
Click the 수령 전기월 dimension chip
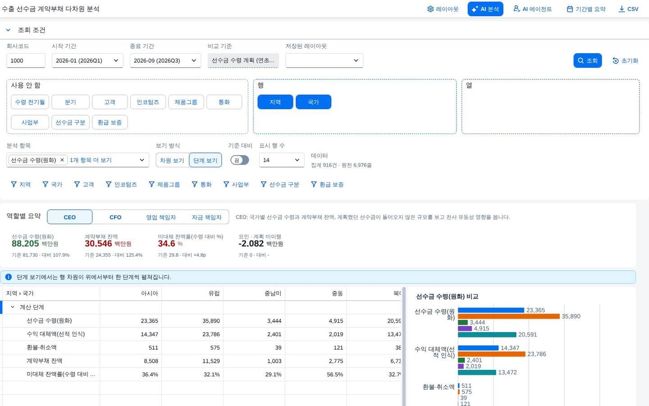click(x=30, y=102)
